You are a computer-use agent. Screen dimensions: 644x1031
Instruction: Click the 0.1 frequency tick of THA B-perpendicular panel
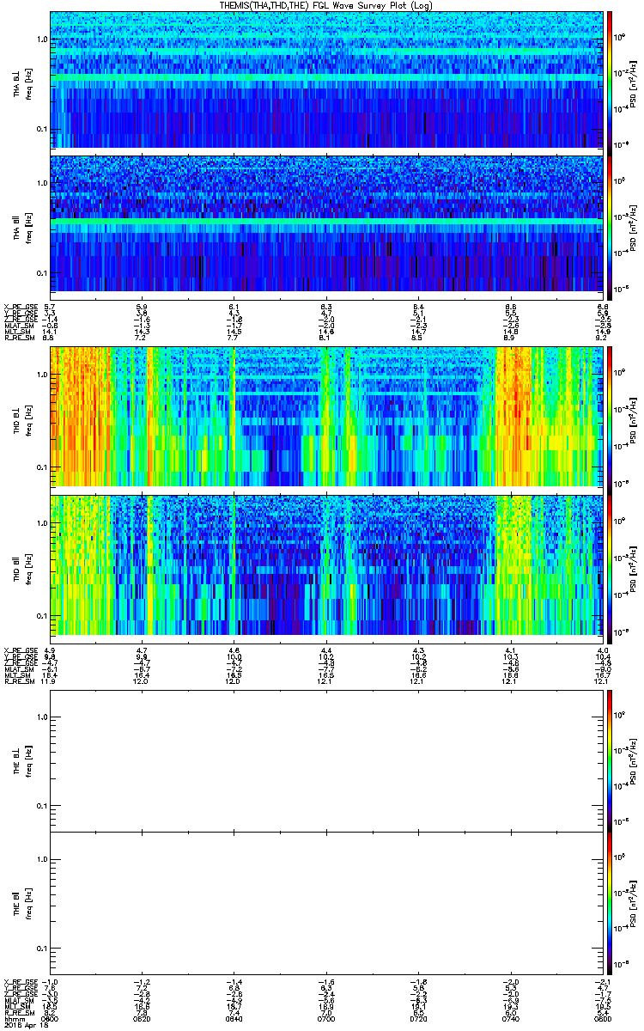[x=42, y=130]
